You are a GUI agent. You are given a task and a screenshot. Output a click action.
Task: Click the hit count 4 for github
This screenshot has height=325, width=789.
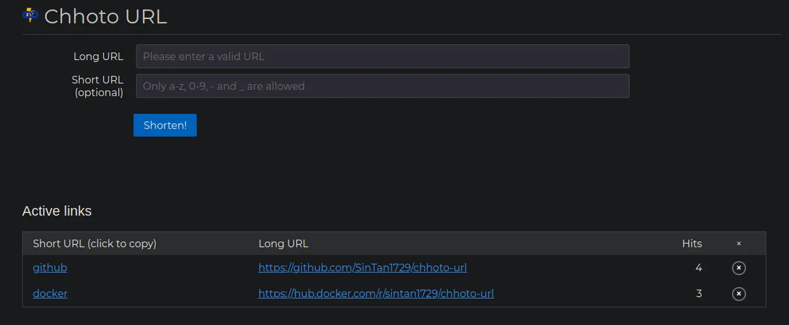(699, 268)
